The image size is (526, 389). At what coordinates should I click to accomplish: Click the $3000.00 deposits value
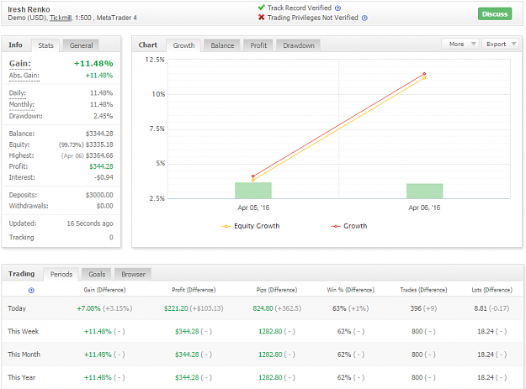point(99,195)
